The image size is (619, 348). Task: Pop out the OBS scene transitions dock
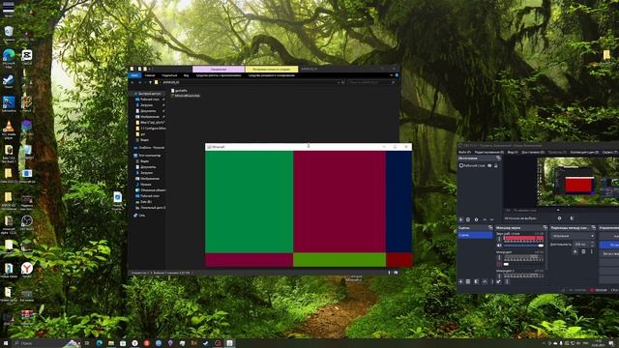pyautogui.click(x=594, y=228)
